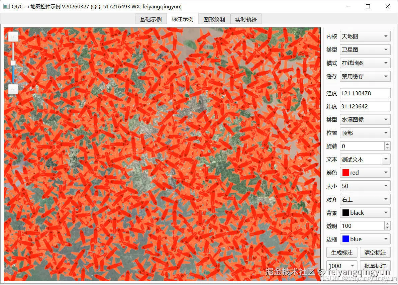Open the 图形绘制 tab
Image resolution: width=398 pixels, height=285 pixels.
(214, 19)
